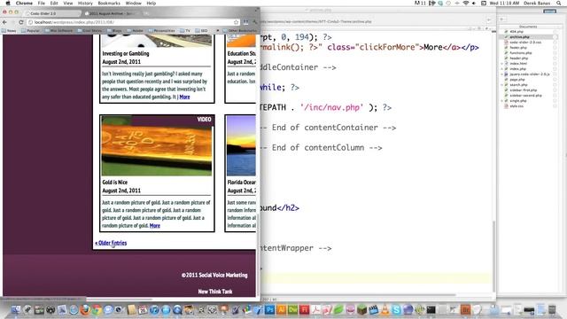Click More link in Gold is Nice post
Viewport: 567px width, 319px height.
tap(155, 226)
